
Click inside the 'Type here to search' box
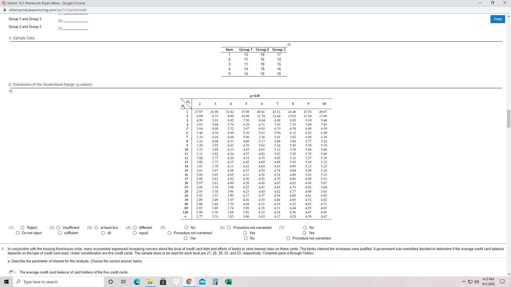click(x=59, y=282)
